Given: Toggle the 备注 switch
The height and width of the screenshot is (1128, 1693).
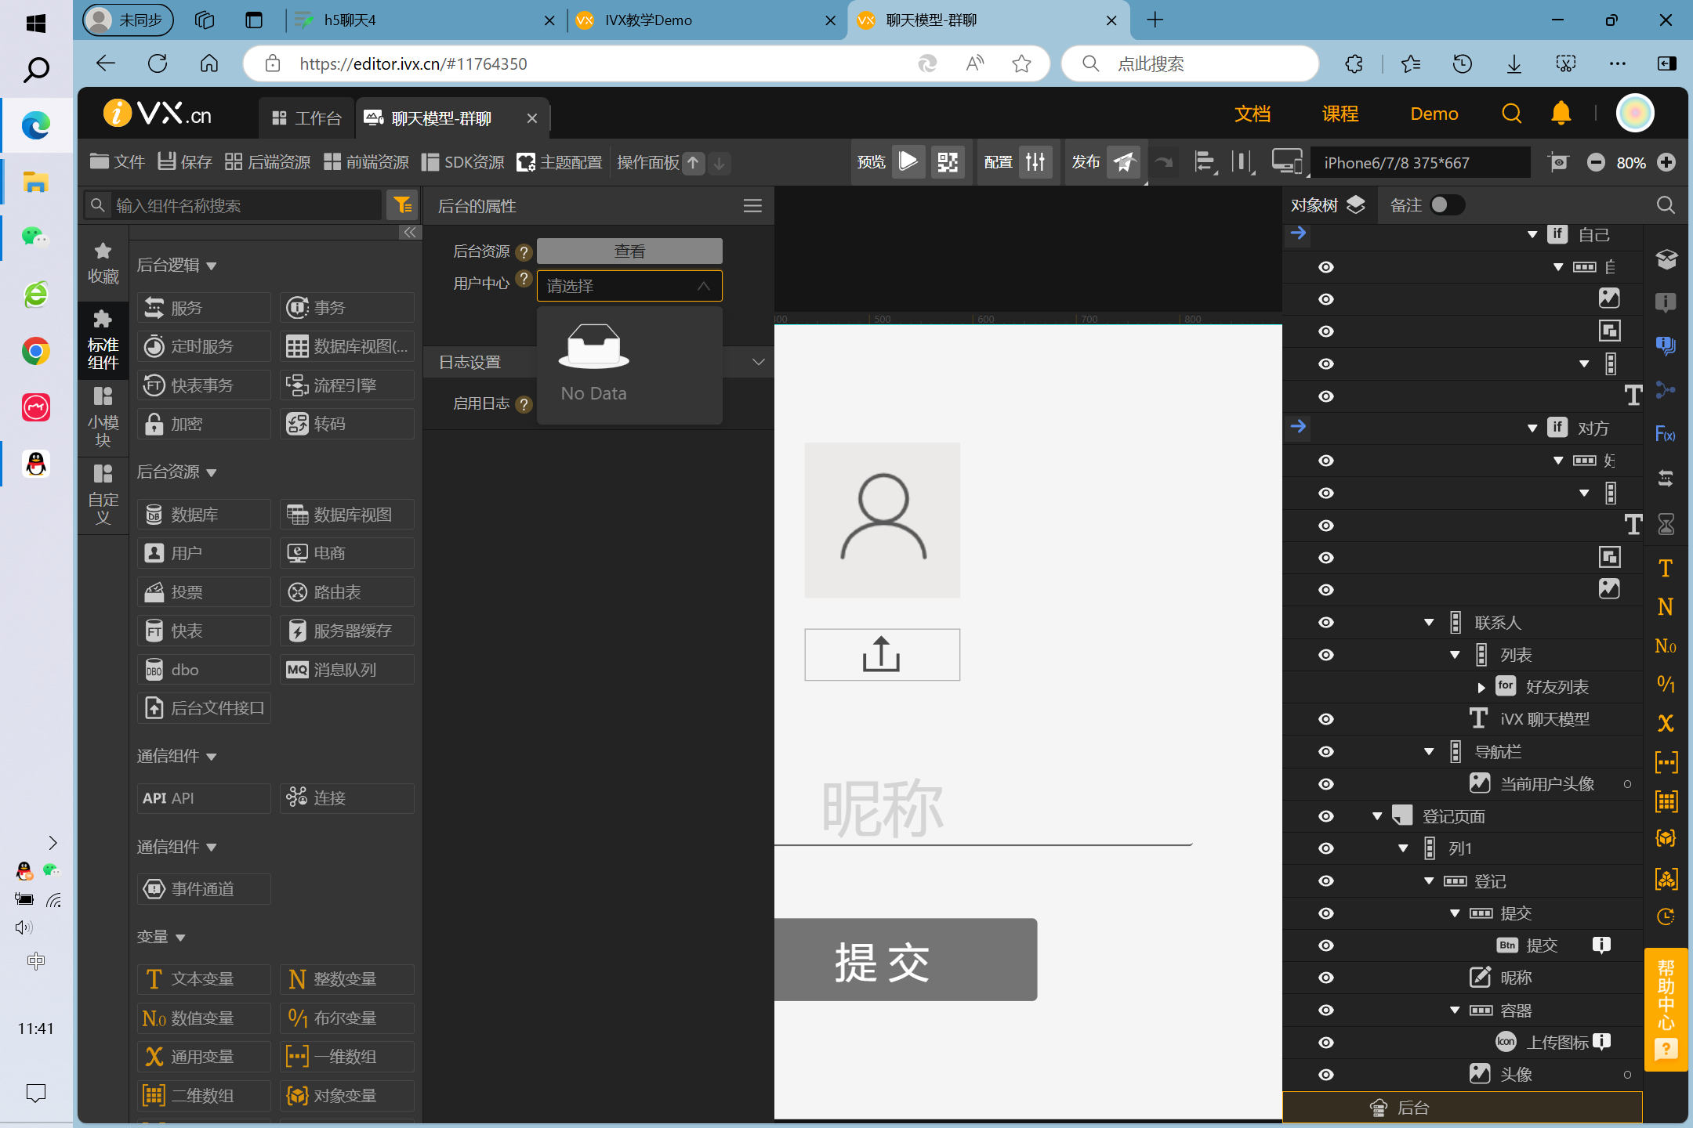Looking at the screenshot, I should click(x=1447, y=205).
